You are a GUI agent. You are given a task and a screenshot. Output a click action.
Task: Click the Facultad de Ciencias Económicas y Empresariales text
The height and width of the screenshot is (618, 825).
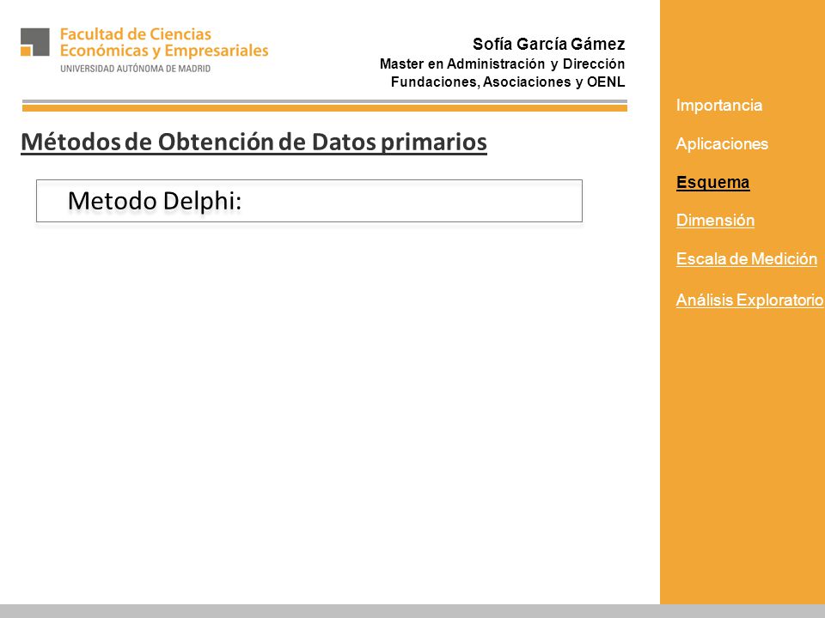[x=164, y=43]
